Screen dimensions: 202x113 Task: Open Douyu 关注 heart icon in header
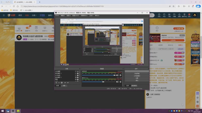click(x=164, y=15)
